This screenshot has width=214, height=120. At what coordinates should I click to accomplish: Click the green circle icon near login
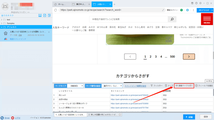coord(181,10)
